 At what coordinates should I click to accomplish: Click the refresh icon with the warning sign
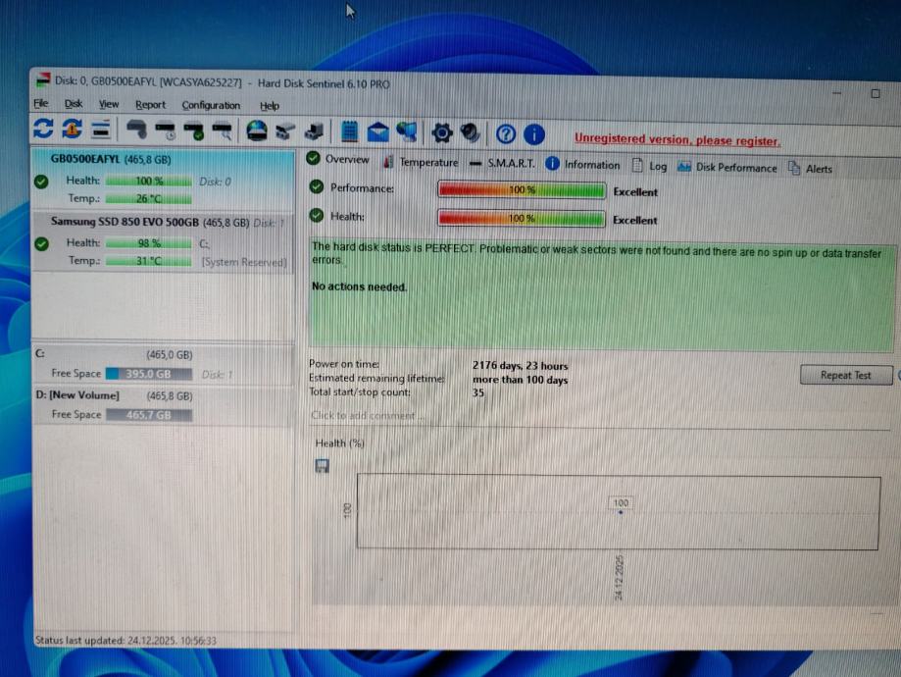tap(72, 129)
